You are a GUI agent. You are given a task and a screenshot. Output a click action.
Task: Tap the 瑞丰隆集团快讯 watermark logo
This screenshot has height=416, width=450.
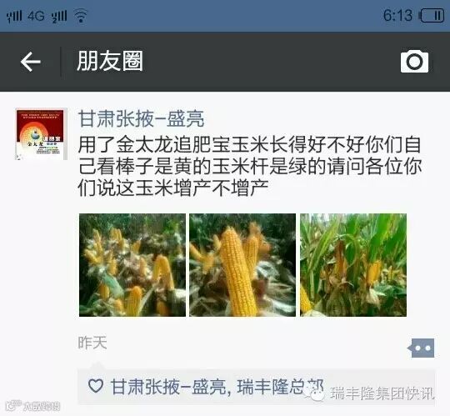pyautogui.click(x=370, y=393)
